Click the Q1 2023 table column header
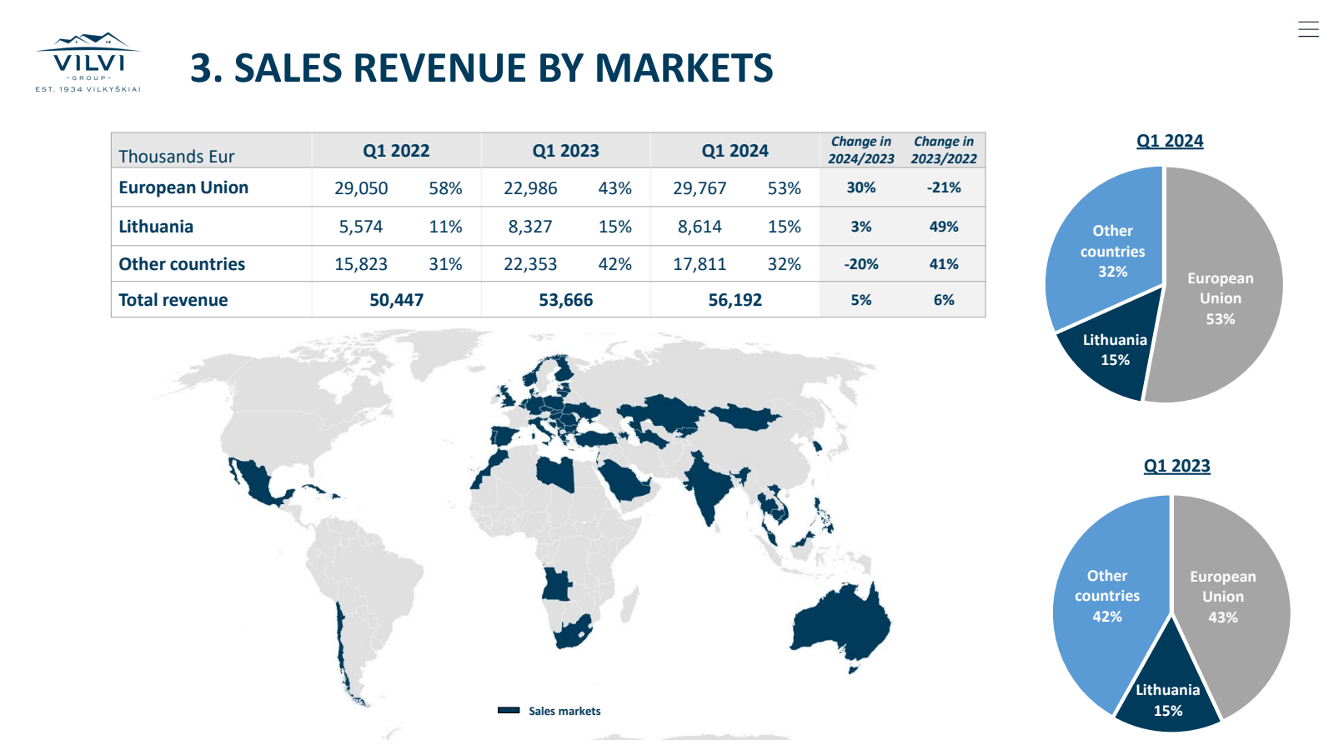The height and width of the screenshot is (750, 1334). [x=566, y=151]
